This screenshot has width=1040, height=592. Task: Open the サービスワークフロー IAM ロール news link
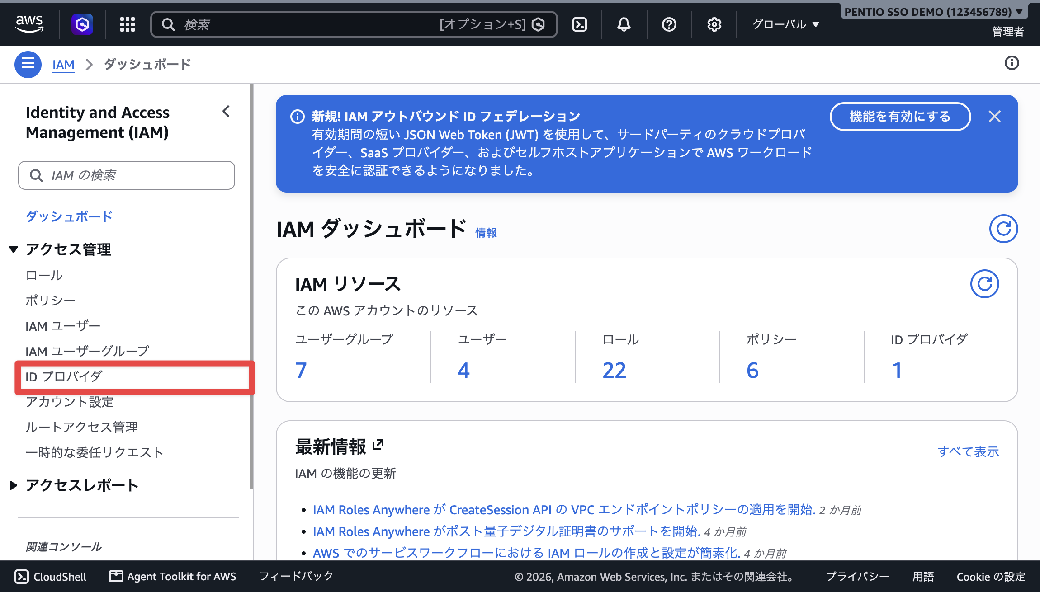[526, 553]
